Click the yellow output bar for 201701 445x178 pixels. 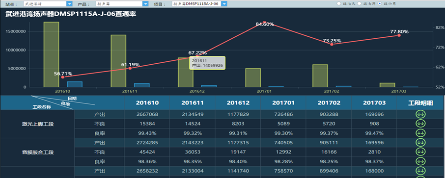[x=253, y=77]
